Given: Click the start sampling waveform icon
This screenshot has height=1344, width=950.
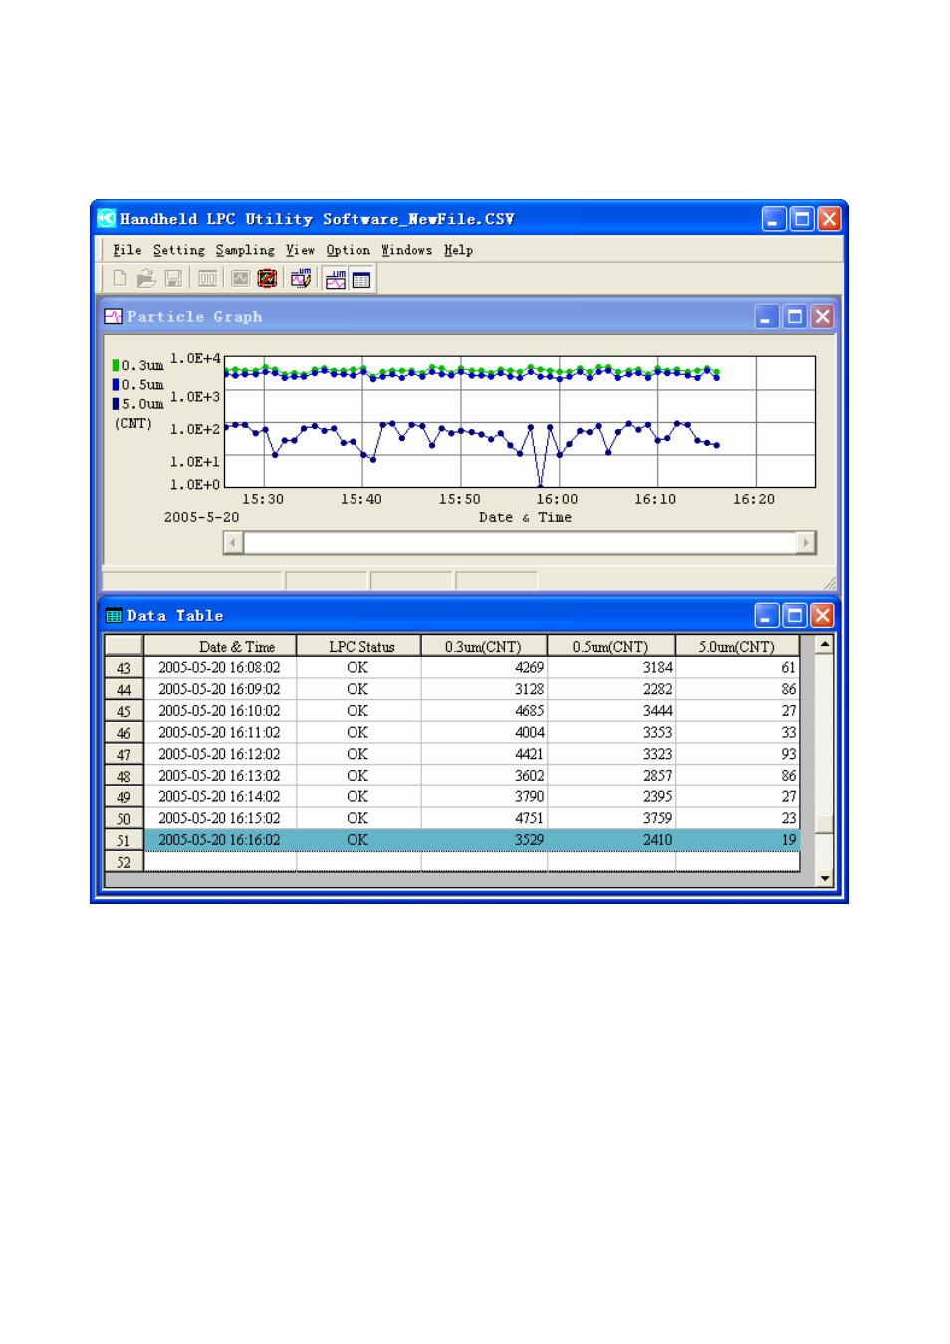Looking at the screenshot, I should click(241, 279).
